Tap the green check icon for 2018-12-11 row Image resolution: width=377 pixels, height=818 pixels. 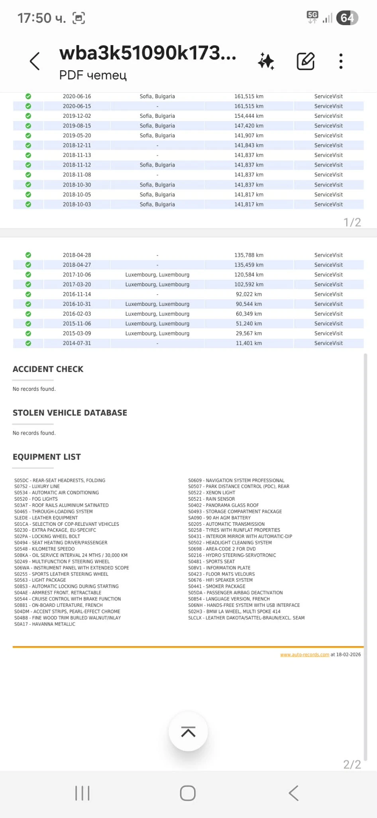pos(28,145)
